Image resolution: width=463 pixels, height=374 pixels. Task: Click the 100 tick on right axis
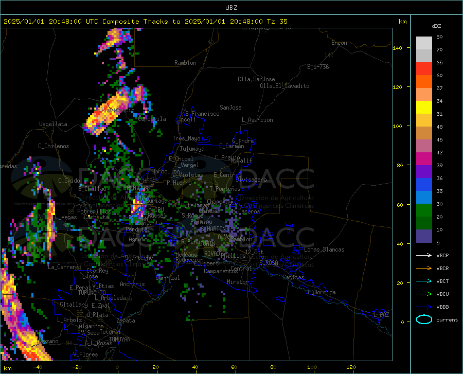(397, 127)
